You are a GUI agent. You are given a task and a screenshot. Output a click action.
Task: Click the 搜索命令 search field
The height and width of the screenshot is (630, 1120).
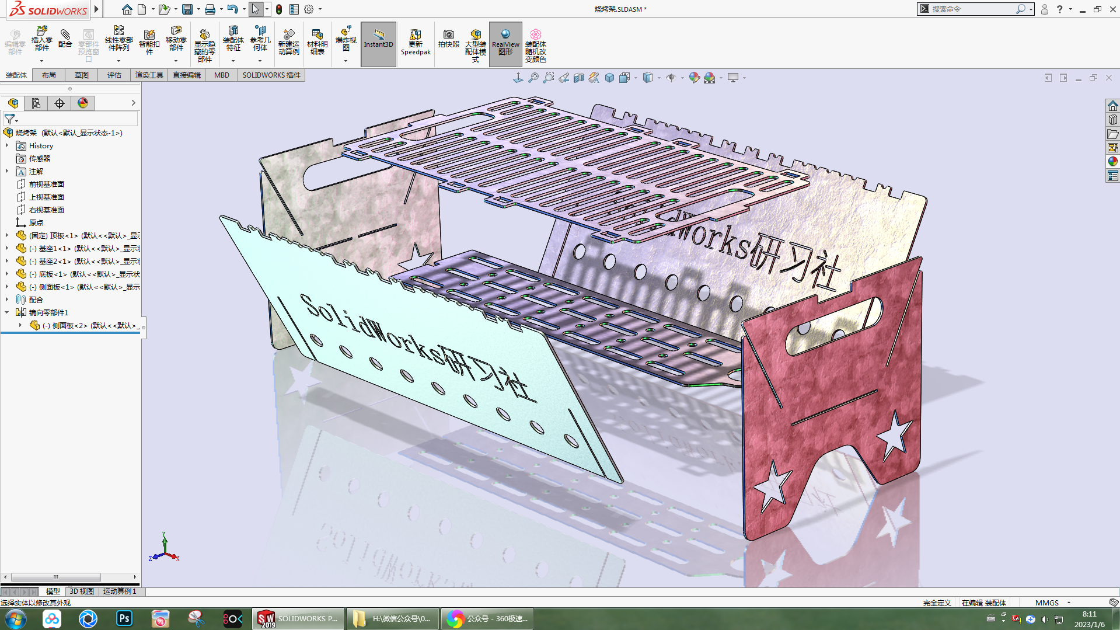point(972,9)
